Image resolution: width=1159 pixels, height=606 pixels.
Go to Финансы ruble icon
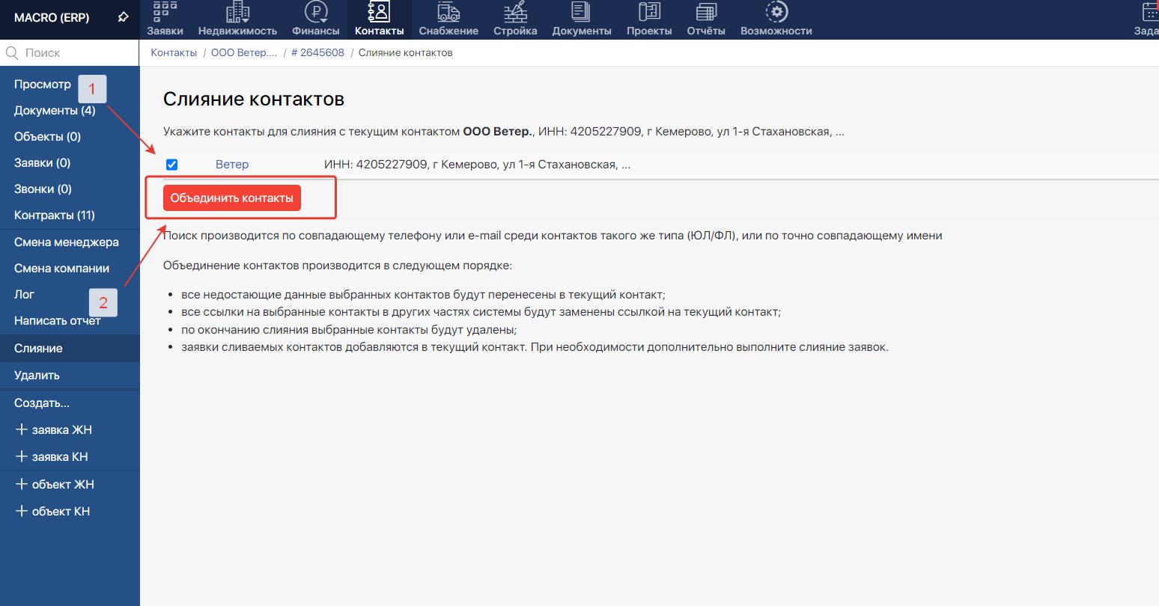[316, 12]
